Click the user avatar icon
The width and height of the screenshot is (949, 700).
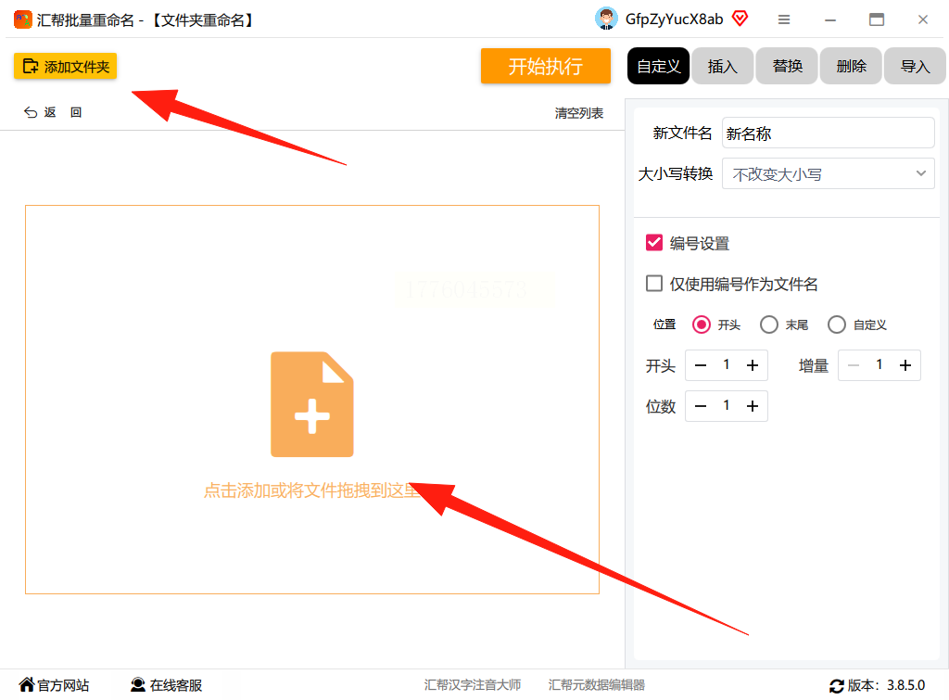tap(606, 19)
